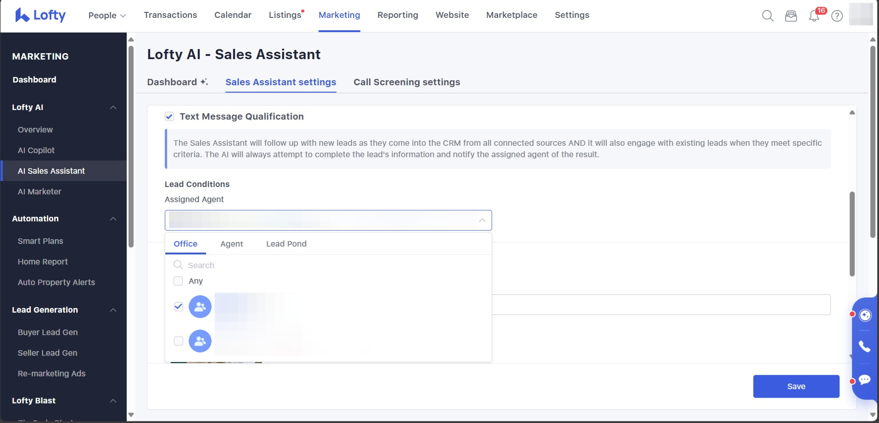
Task: Open the Marketplace menu
Action: coord(512,15)
